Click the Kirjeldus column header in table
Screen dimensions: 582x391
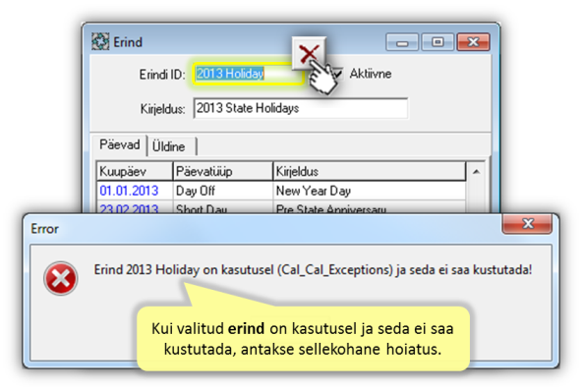(x=370, y=171)
